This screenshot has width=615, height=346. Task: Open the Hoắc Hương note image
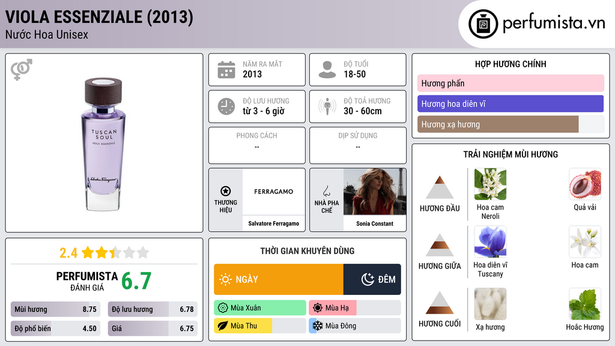[x=585, y=304]
